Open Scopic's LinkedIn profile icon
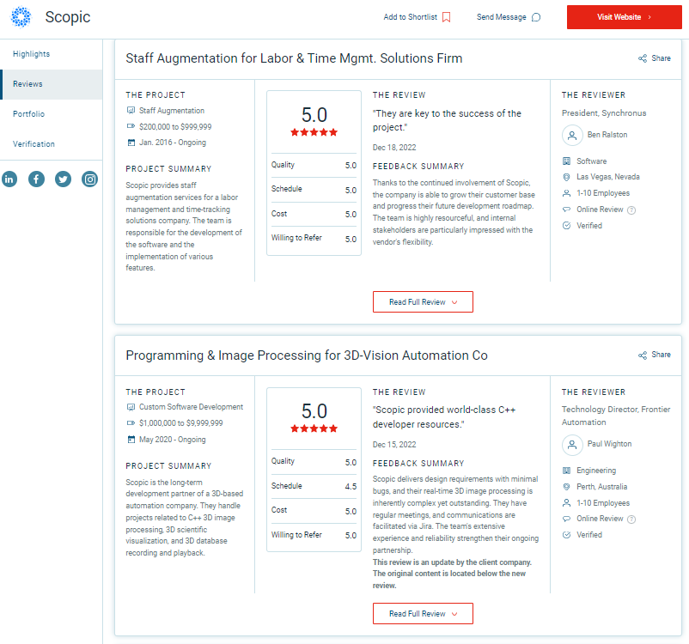This screenshot has height=644, width=689. [x=9, y=179]
